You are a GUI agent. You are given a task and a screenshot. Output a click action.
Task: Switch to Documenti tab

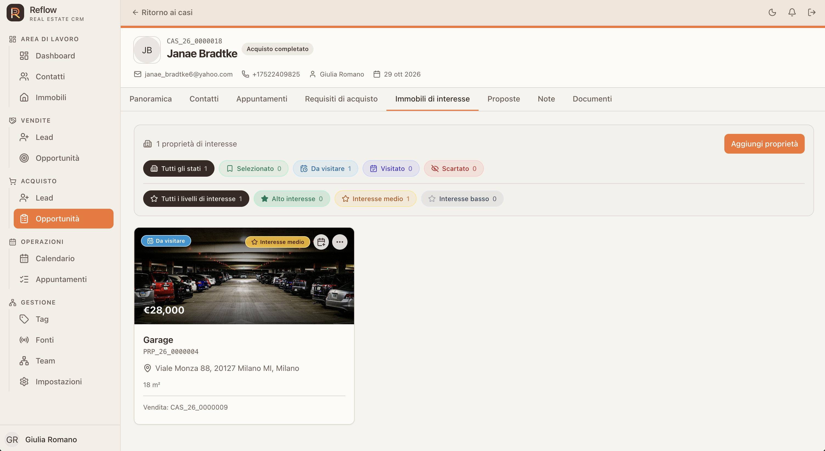592,99
